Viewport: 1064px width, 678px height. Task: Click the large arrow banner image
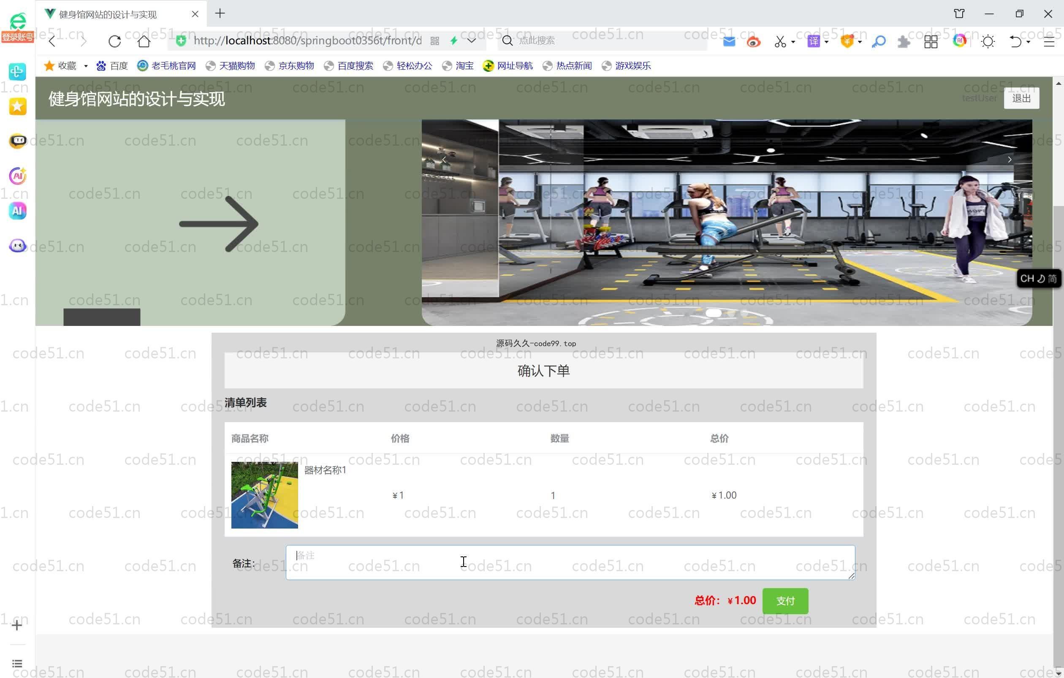190,222
